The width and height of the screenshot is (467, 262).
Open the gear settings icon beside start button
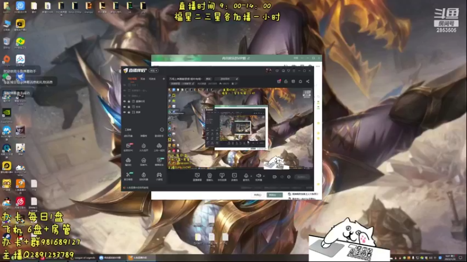pyautogui.click(x=288, y=177)
